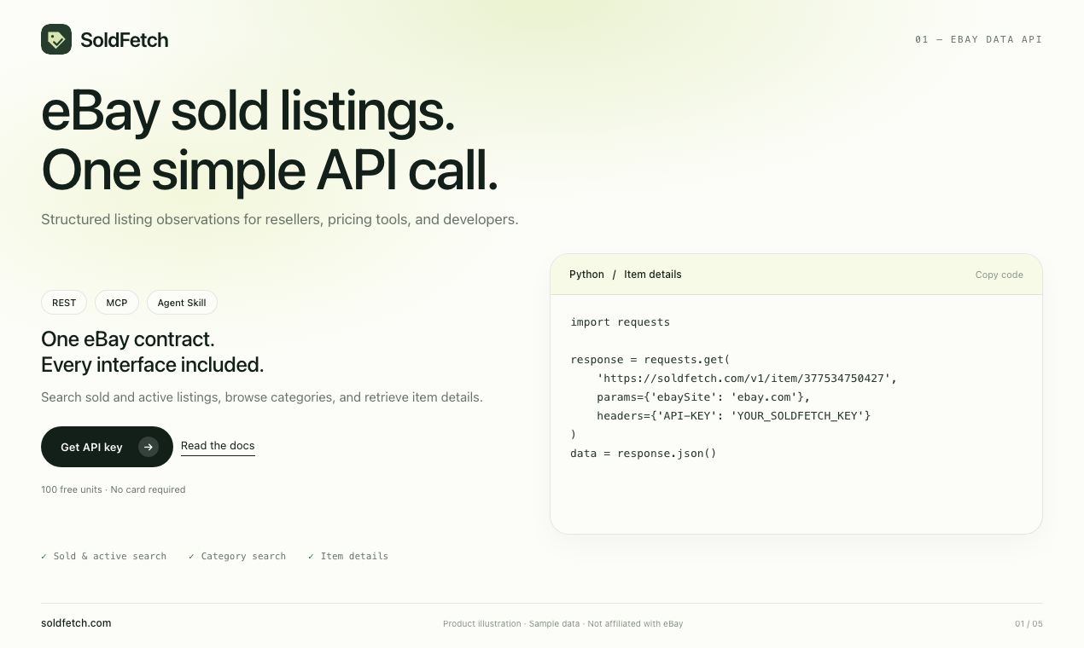Click the "response = requests.get(" code line
1084x648 pixels.
(x=650, y=360)
